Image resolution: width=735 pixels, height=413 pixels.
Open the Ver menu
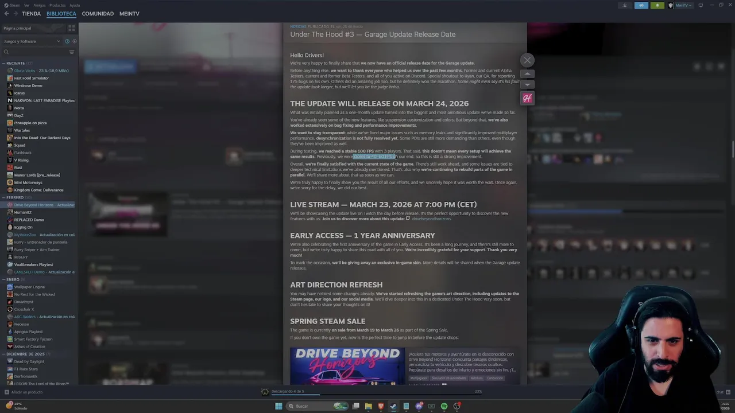point(27,5)
